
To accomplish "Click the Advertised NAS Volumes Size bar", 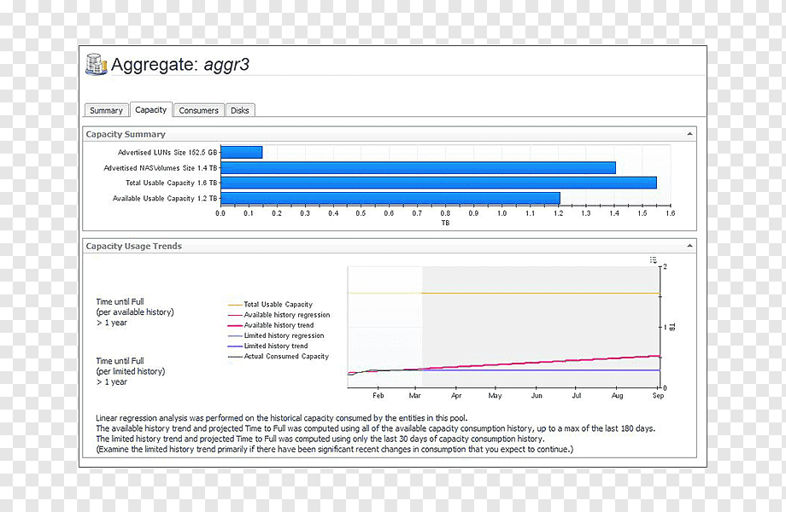I will (418, 167).
